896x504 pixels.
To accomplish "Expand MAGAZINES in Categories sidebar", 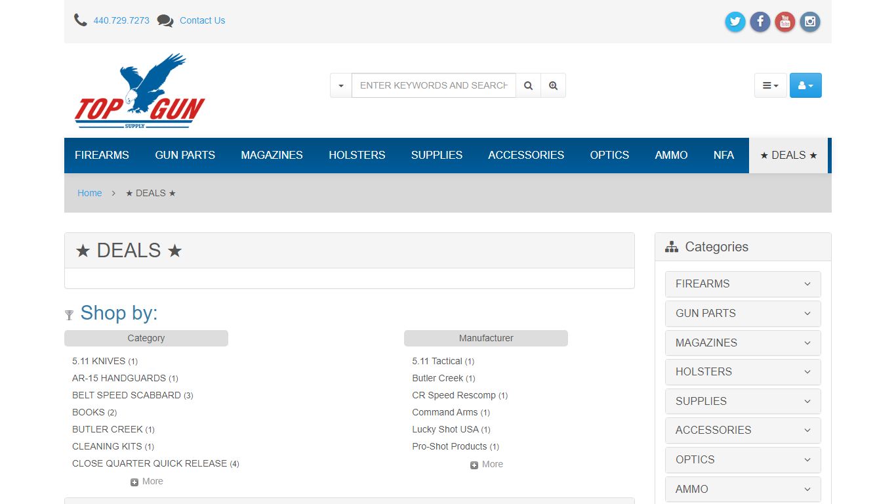I will 743,343.
